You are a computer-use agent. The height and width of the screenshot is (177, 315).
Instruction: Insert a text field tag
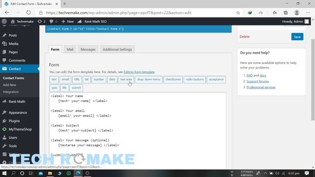[54, 80]
